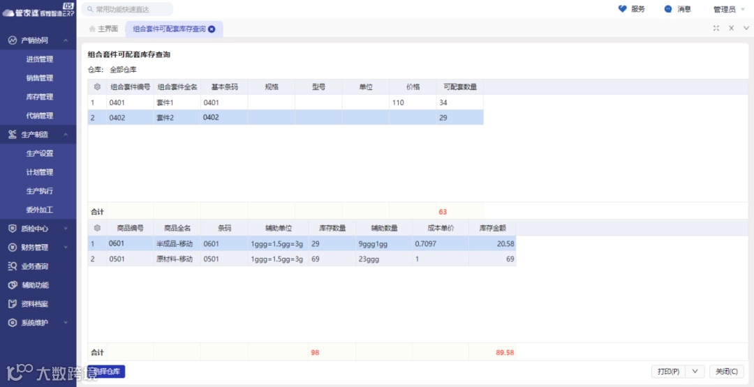754x387 pixels.
Task: Click the 组合套件编号 column header
Action: [130, 87]
